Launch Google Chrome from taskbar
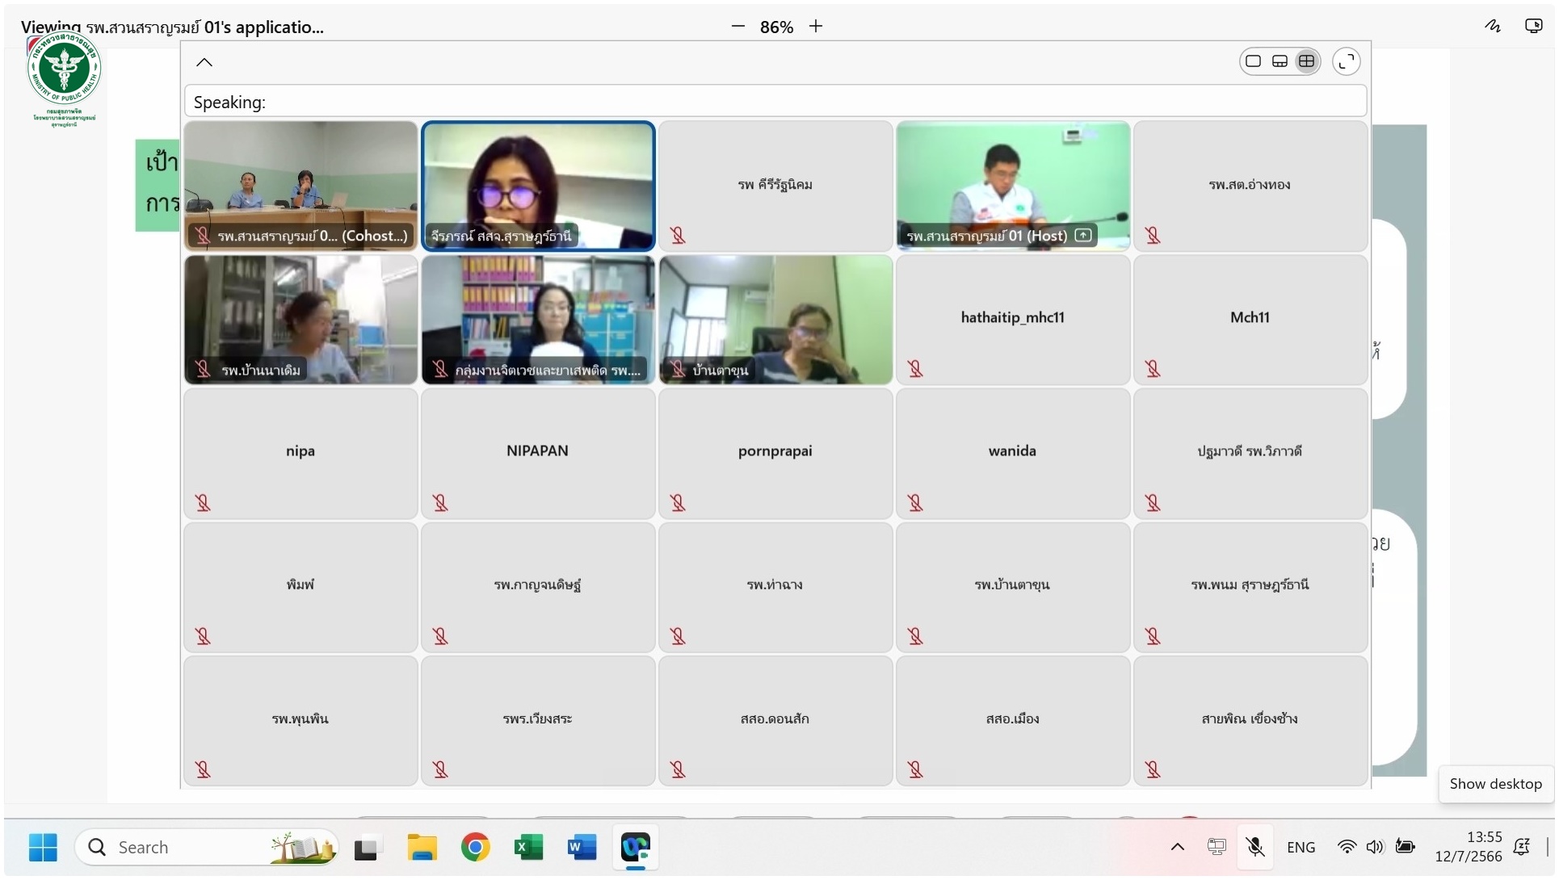 click(475, 847)
